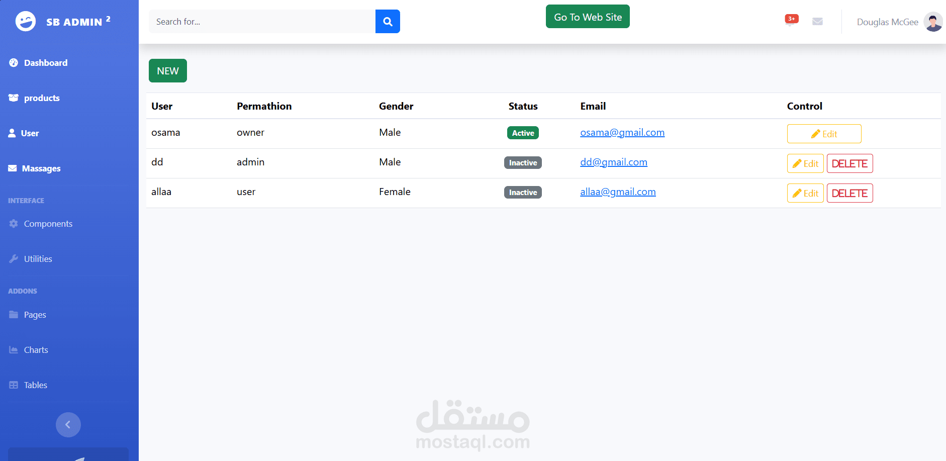Open the envelope messages icon in top bar
Viewport: 946px width, 461px height.
coord(818,22)
